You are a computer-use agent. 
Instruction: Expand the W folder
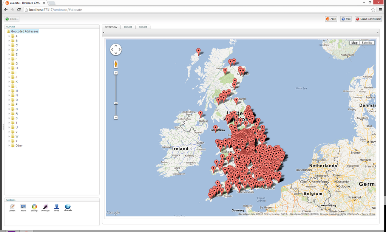click(x=9, y=136)
